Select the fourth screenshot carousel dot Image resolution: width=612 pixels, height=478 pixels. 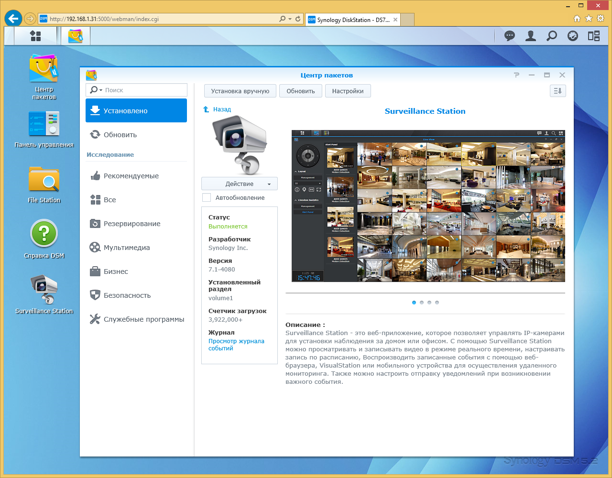[x=437, y=303]
